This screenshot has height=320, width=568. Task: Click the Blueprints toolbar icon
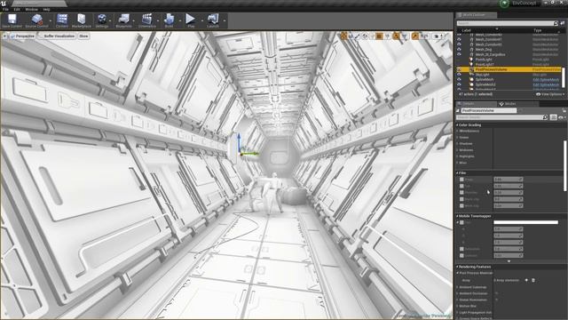[x=123, y=20]
